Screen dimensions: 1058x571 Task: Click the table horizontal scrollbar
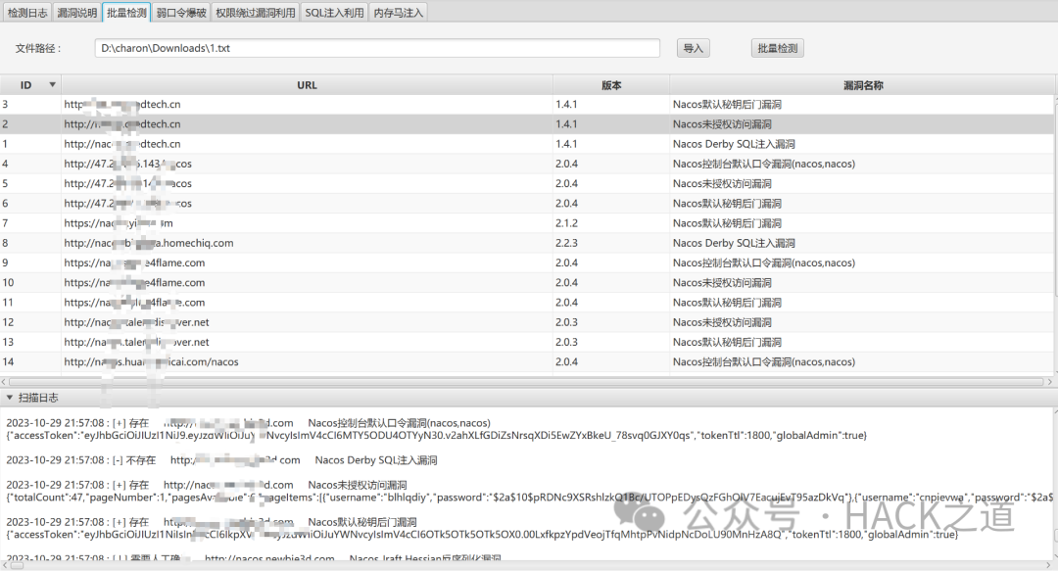point(526,381)
